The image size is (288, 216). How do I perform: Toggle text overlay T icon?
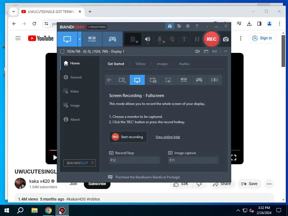[x=184, y=39]
